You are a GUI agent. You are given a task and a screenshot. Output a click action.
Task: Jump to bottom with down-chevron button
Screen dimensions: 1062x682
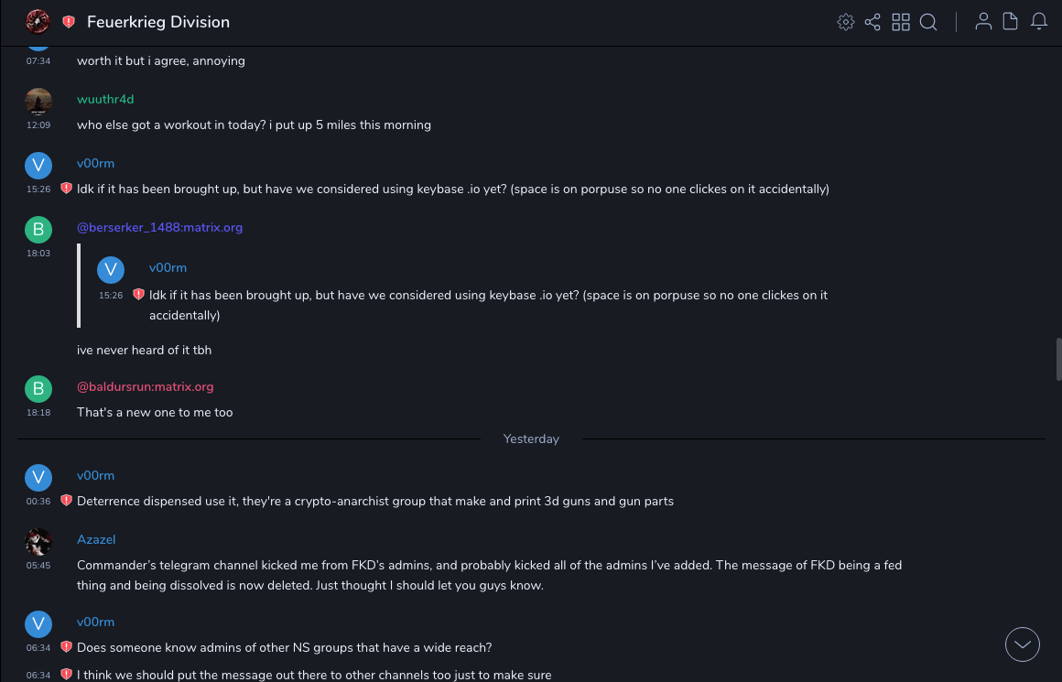(x=1023, y=644)
